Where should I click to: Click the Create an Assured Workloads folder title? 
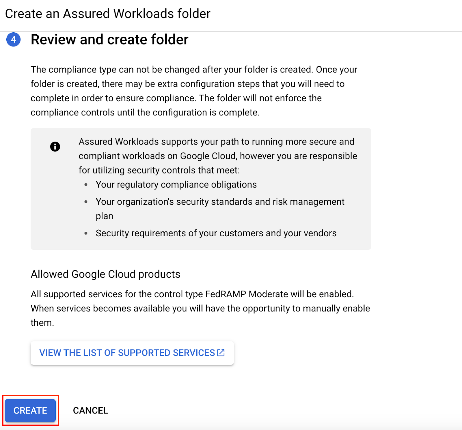click(108, 13)
